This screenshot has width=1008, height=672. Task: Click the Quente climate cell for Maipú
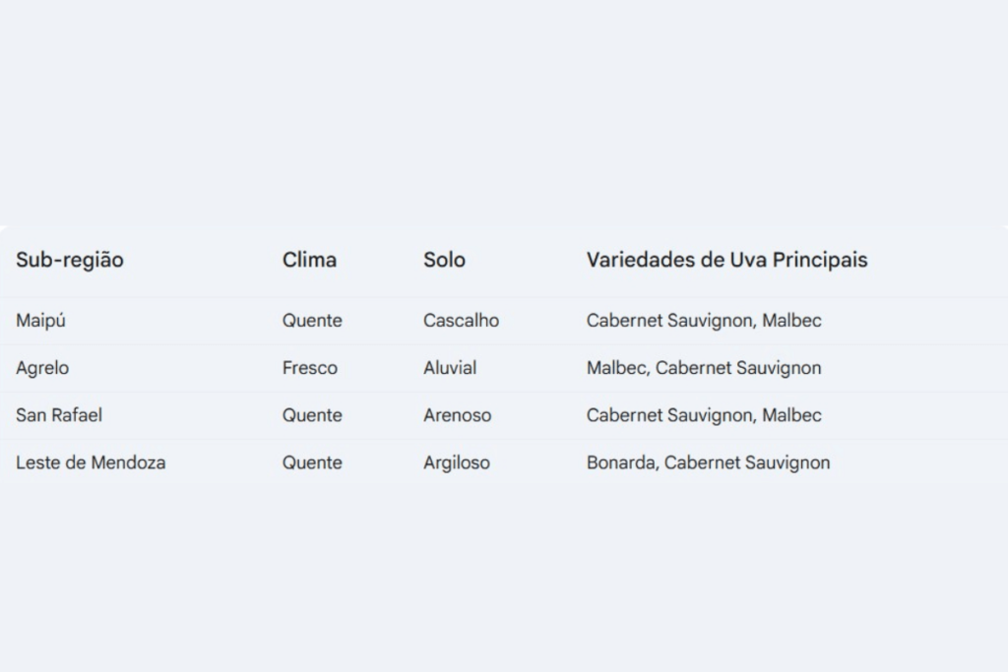click(312, 321)
